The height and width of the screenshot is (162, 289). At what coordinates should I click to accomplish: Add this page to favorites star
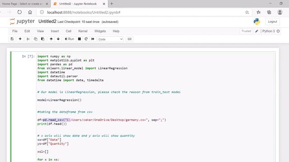(x=247, y=12)
